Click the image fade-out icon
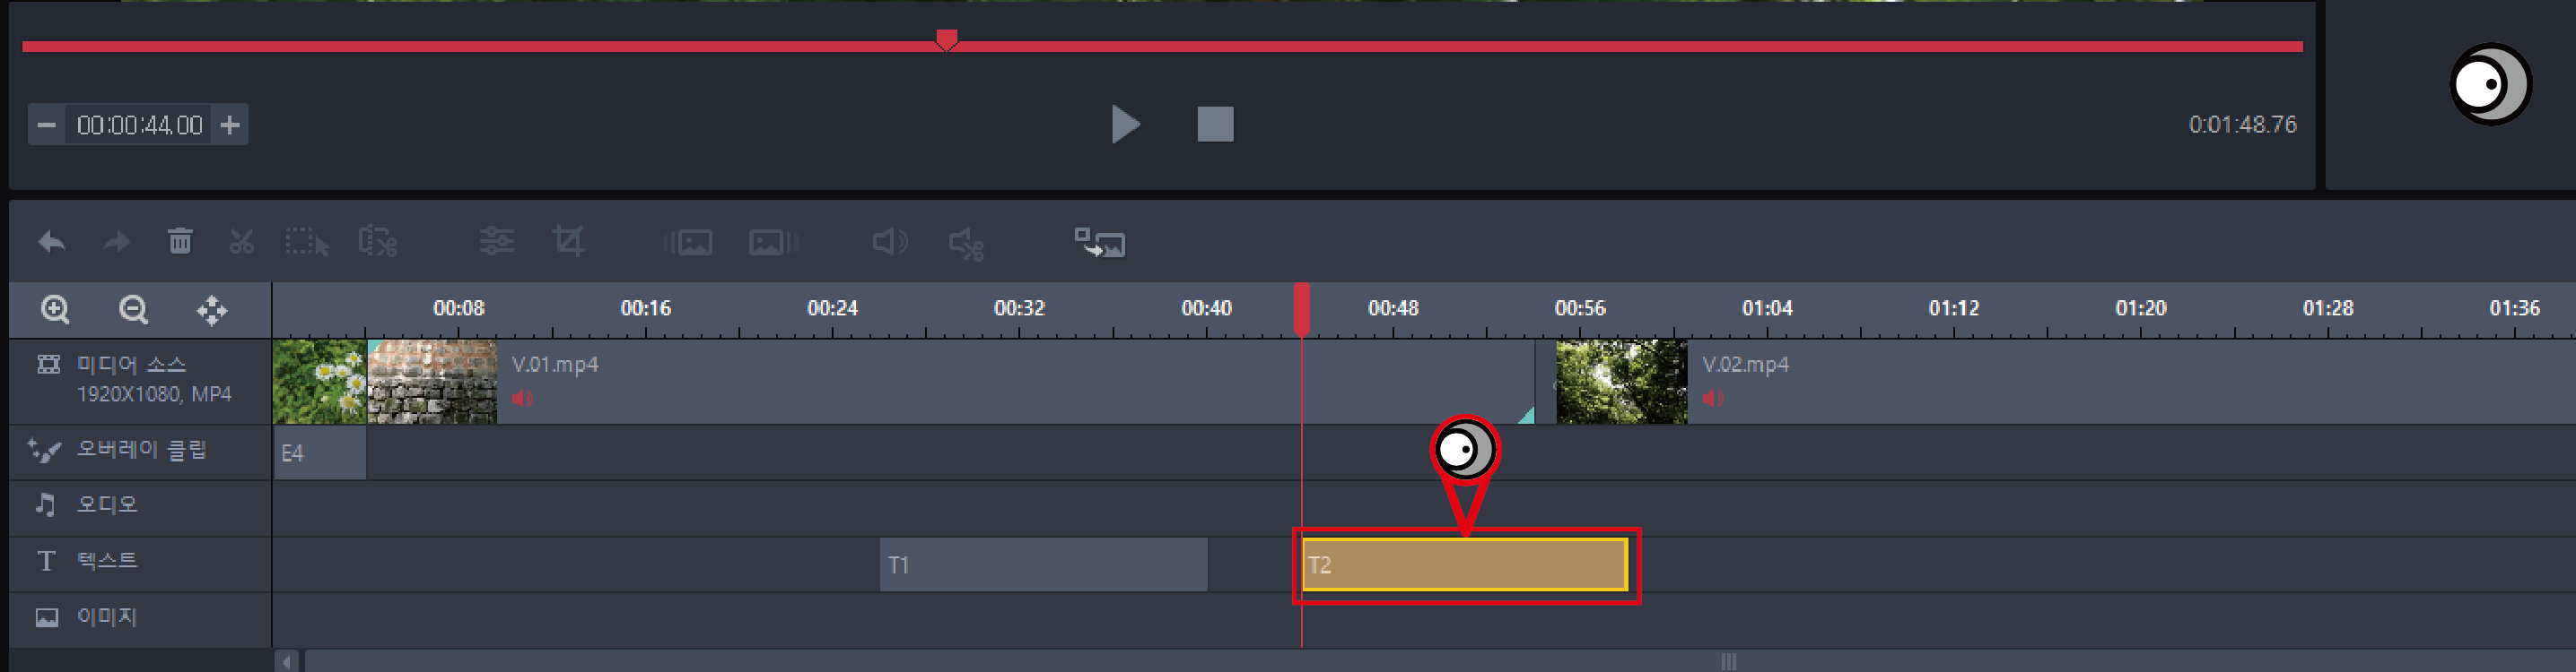 click(x=773, y=242)
